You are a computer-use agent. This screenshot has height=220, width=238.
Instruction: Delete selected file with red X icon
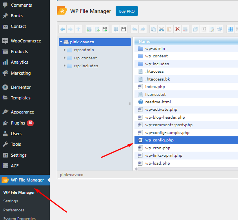coord(177,29)
